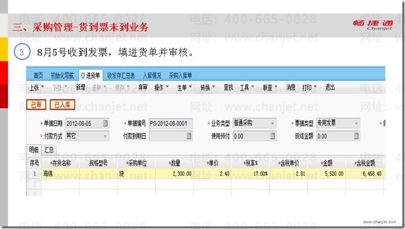Click the 弃审 button
Screen dimensions: 405x229
click(x=143, y=88)
